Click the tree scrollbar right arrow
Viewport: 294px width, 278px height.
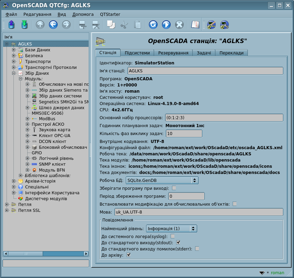(86, 254)
